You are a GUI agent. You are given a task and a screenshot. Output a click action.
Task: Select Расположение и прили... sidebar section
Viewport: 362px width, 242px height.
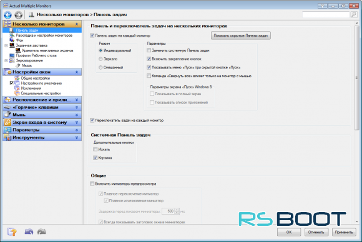coord(42,100)
